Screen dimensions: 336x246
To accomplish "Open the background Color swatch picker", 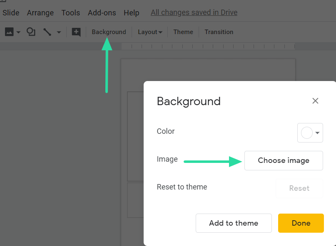I will point(310,133).
